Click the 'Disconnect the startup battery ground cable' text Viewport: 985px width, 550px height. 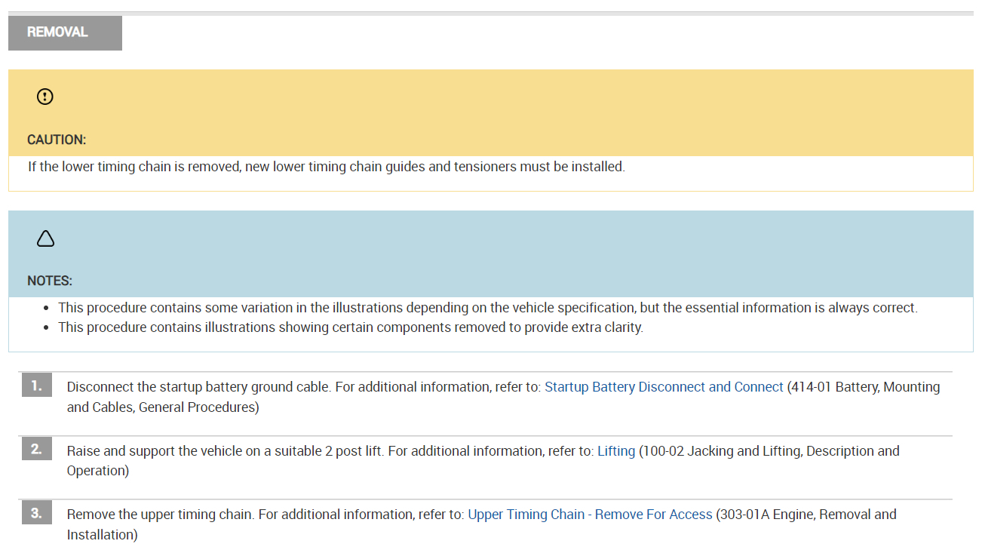click(x=198, y=387)
